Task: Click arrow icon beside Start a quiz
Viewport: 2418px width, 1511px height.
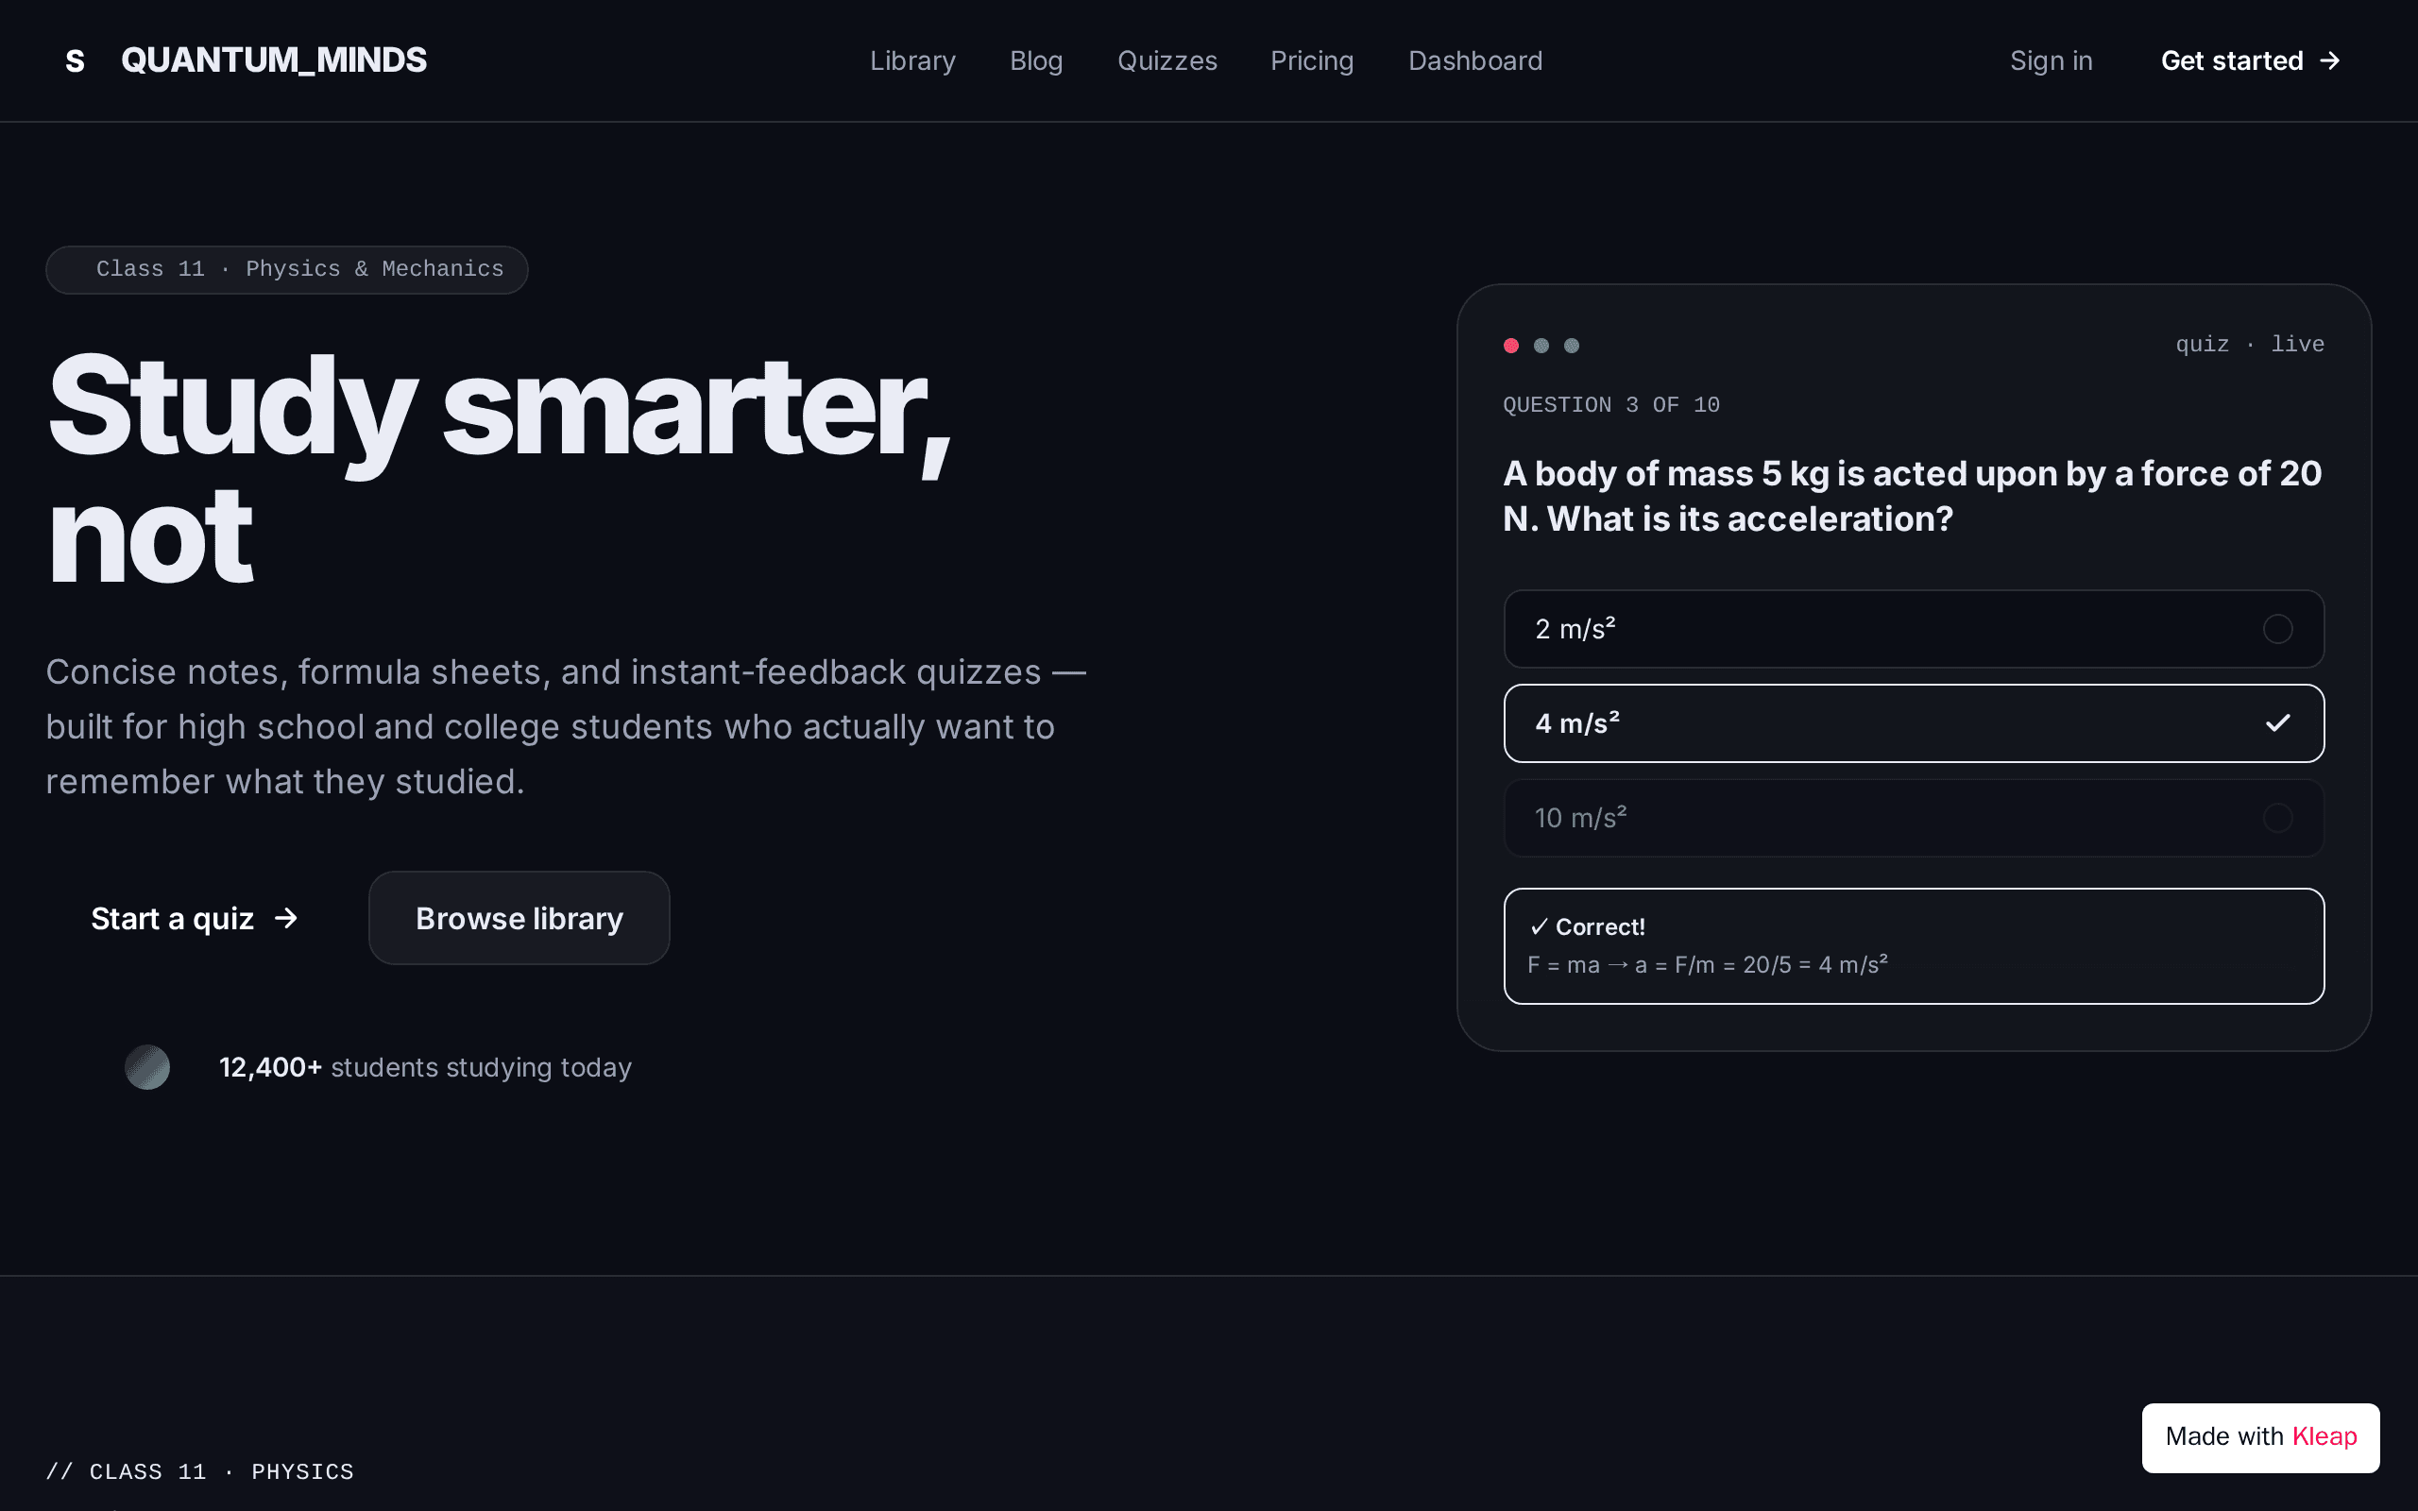Action: click(x=287, y=917)
